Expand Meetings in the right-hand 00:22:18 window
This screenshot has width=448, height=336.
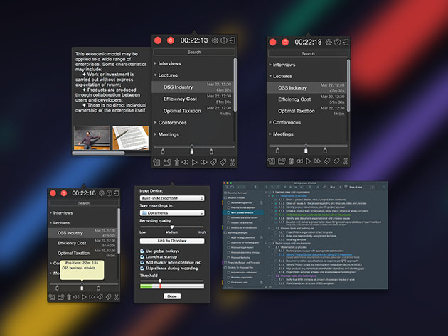(270, 134)
